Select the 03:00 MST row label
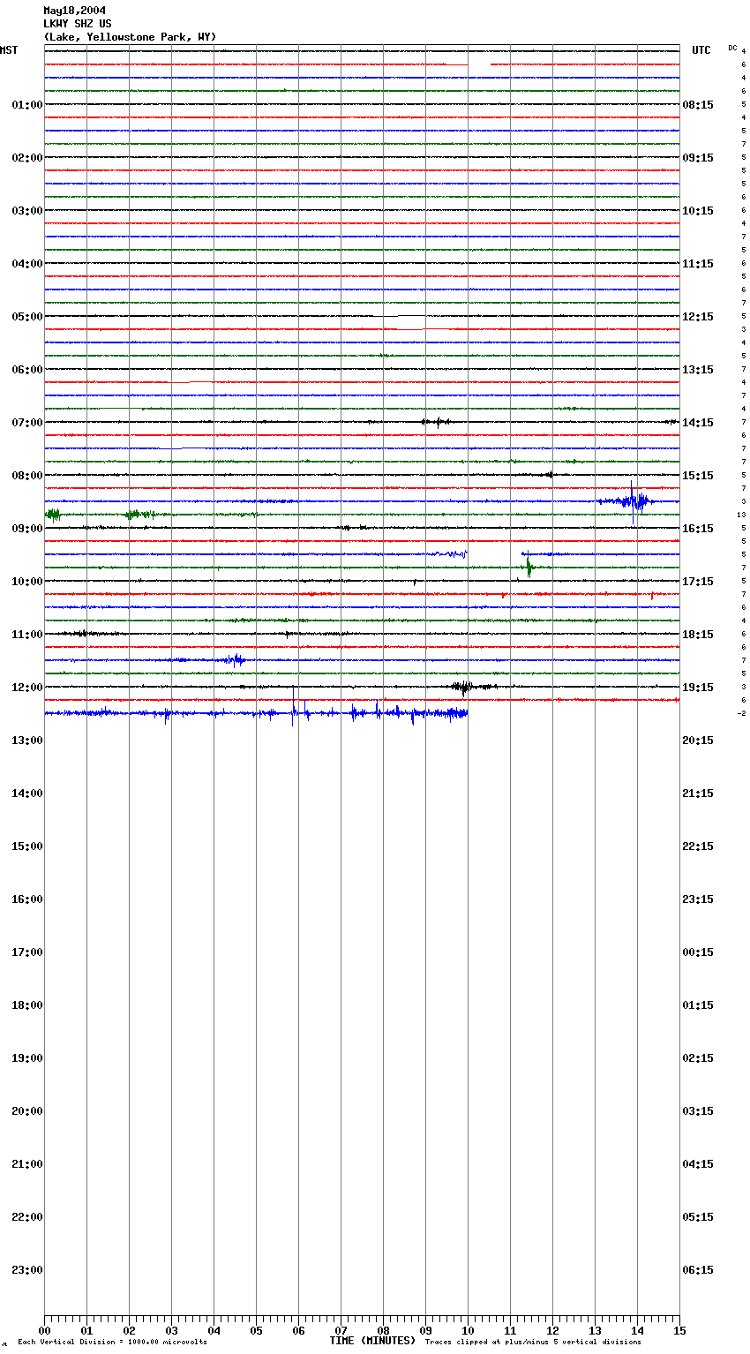 click(x=27, y=211)
